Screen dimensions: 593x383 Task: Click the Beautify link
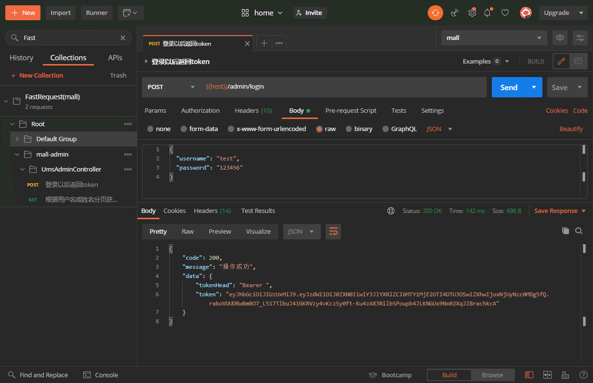(x=571, y=129)
